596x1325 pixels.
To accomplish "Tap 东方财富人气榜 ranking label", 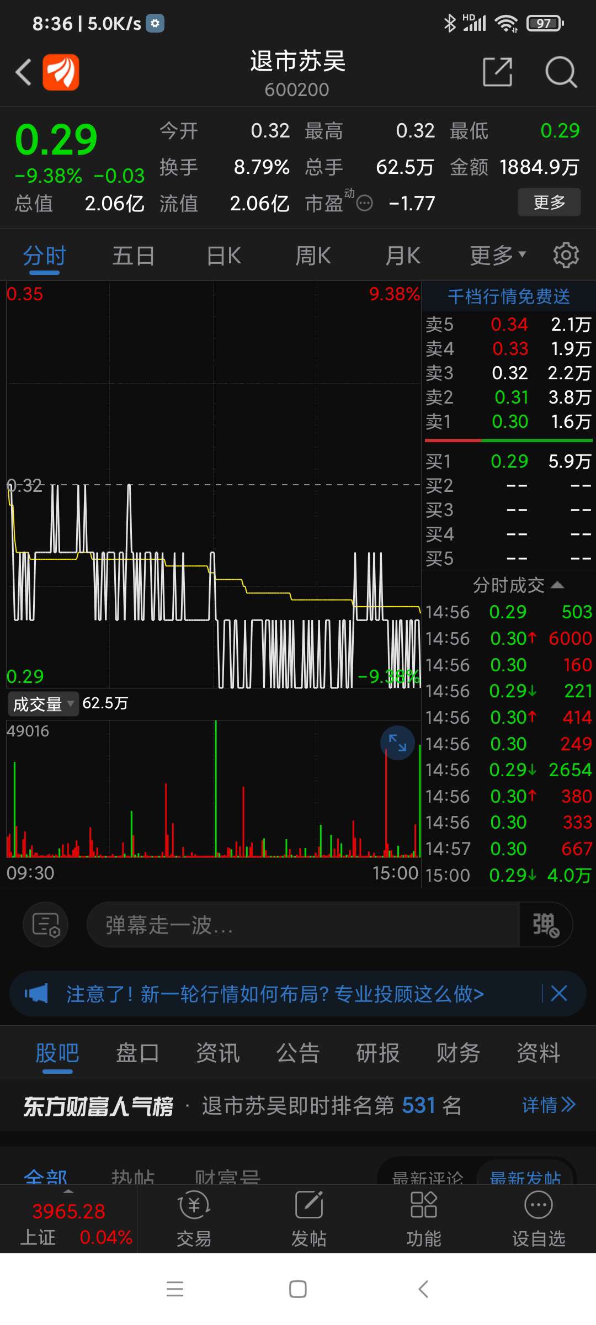I will coord(98,1106).
